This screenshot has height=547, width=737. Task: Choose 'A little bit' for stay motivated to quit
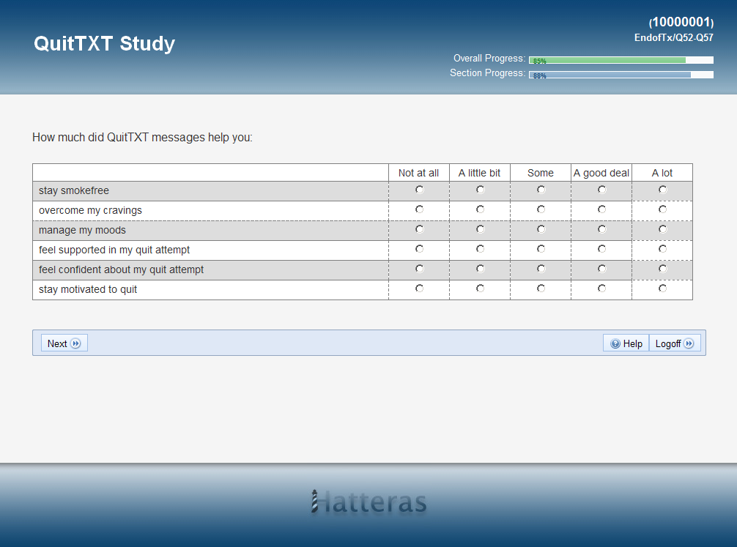click(x=480, y=288)
